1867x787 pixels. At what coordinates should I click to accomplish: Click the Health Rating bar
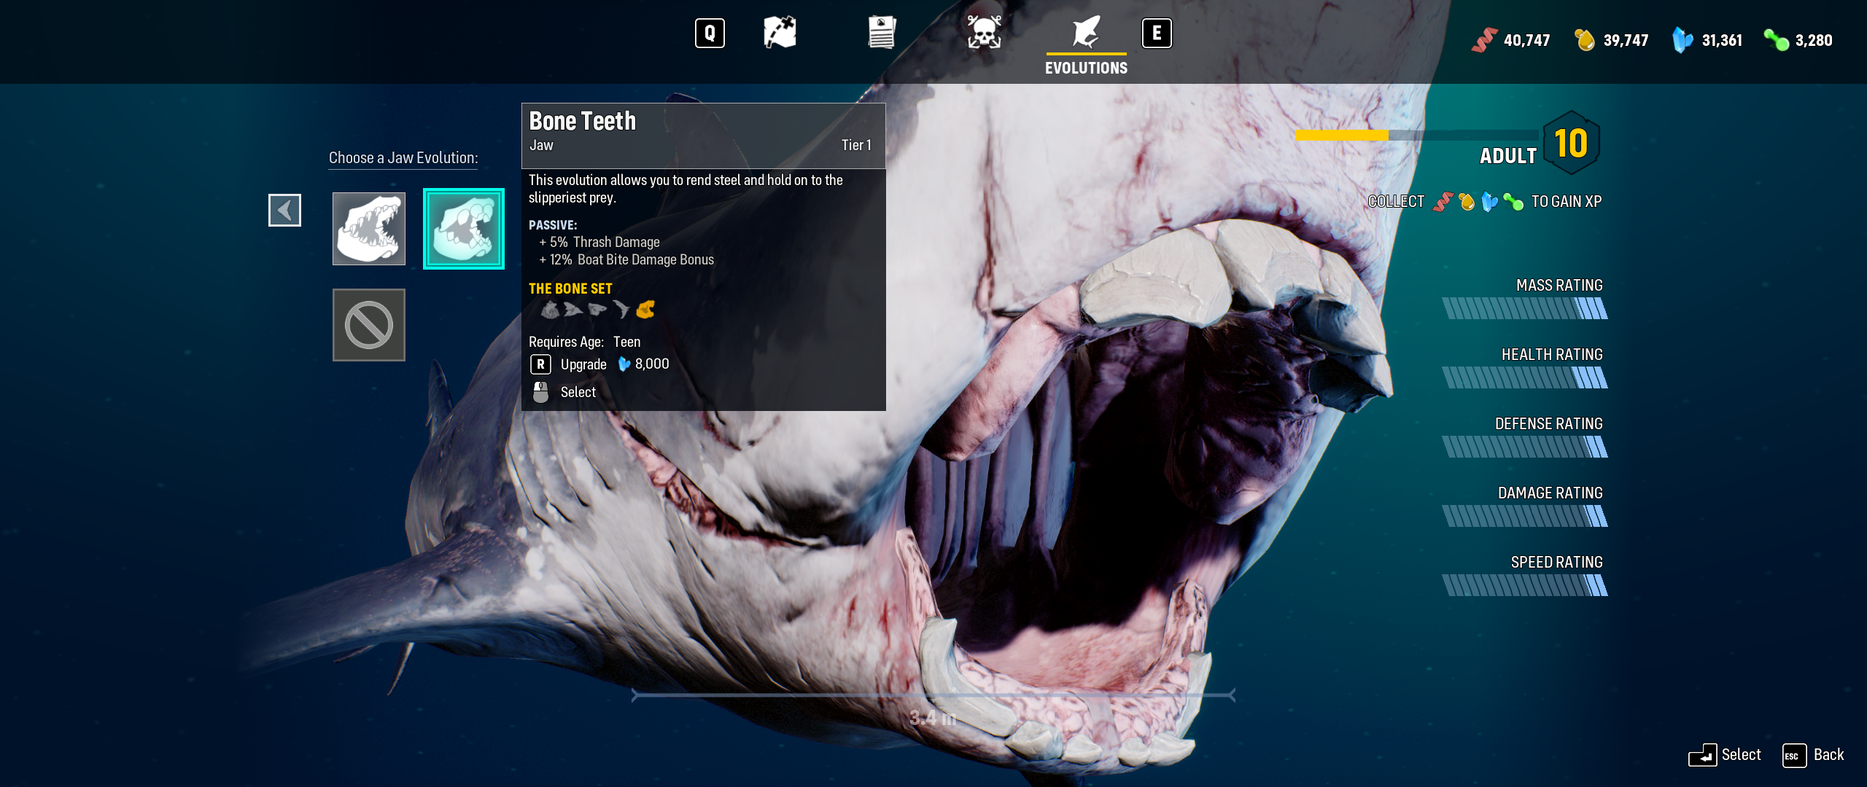[x=1525, y=377]
